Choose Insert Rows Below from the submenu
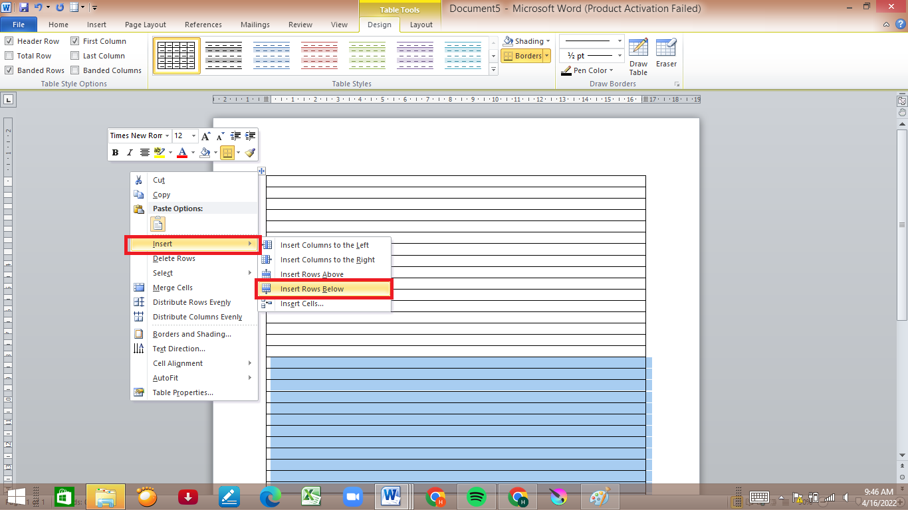This screenshot has height=510, width=908. [x=312, y=289]
